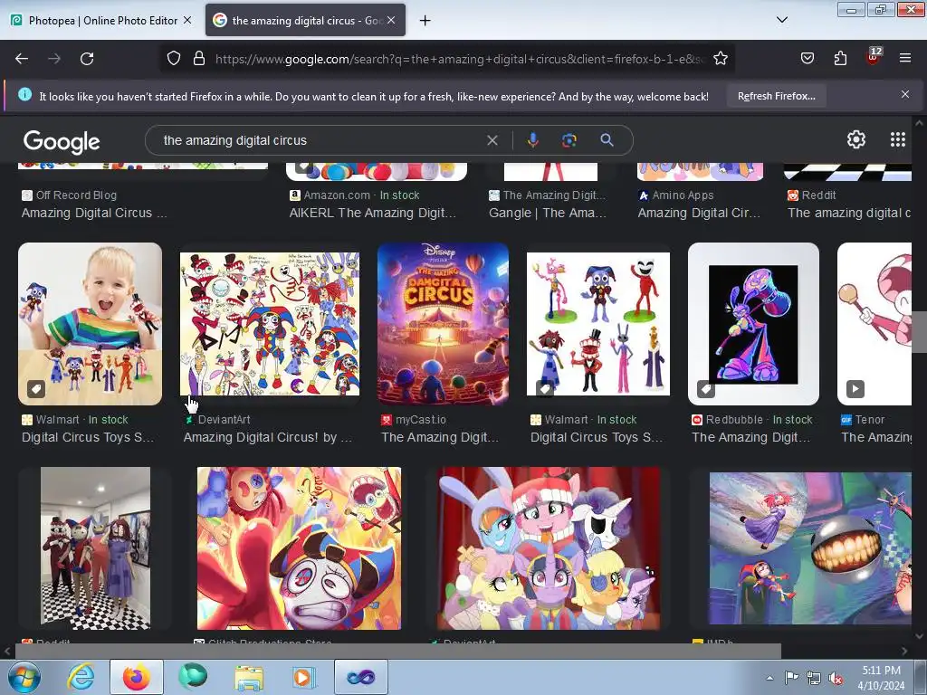The image size is (927, 695).
Task: Open the Windows Start menu
Action: (24, 677)
